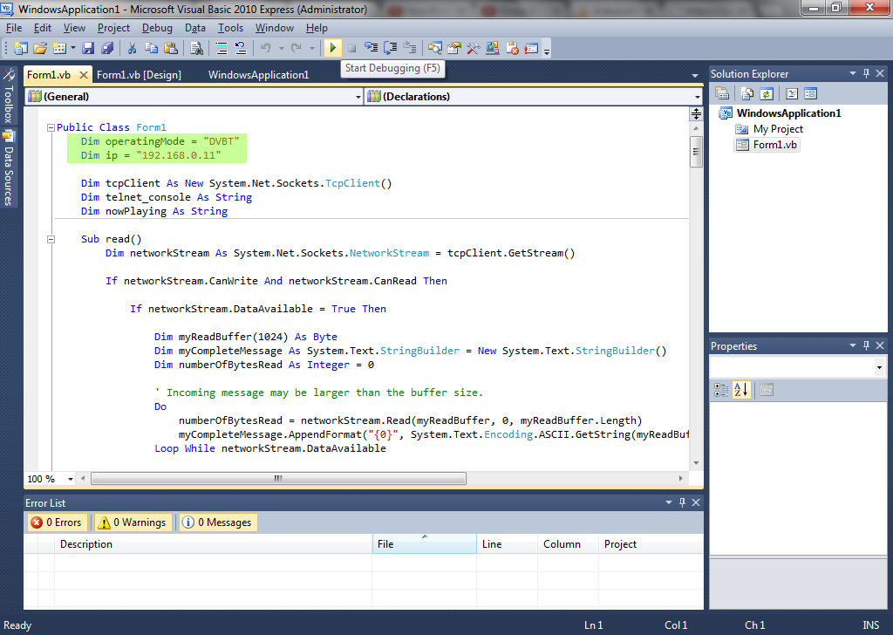Refresh Solution Explorer with green arrows icon

click(x=767, y=93)
